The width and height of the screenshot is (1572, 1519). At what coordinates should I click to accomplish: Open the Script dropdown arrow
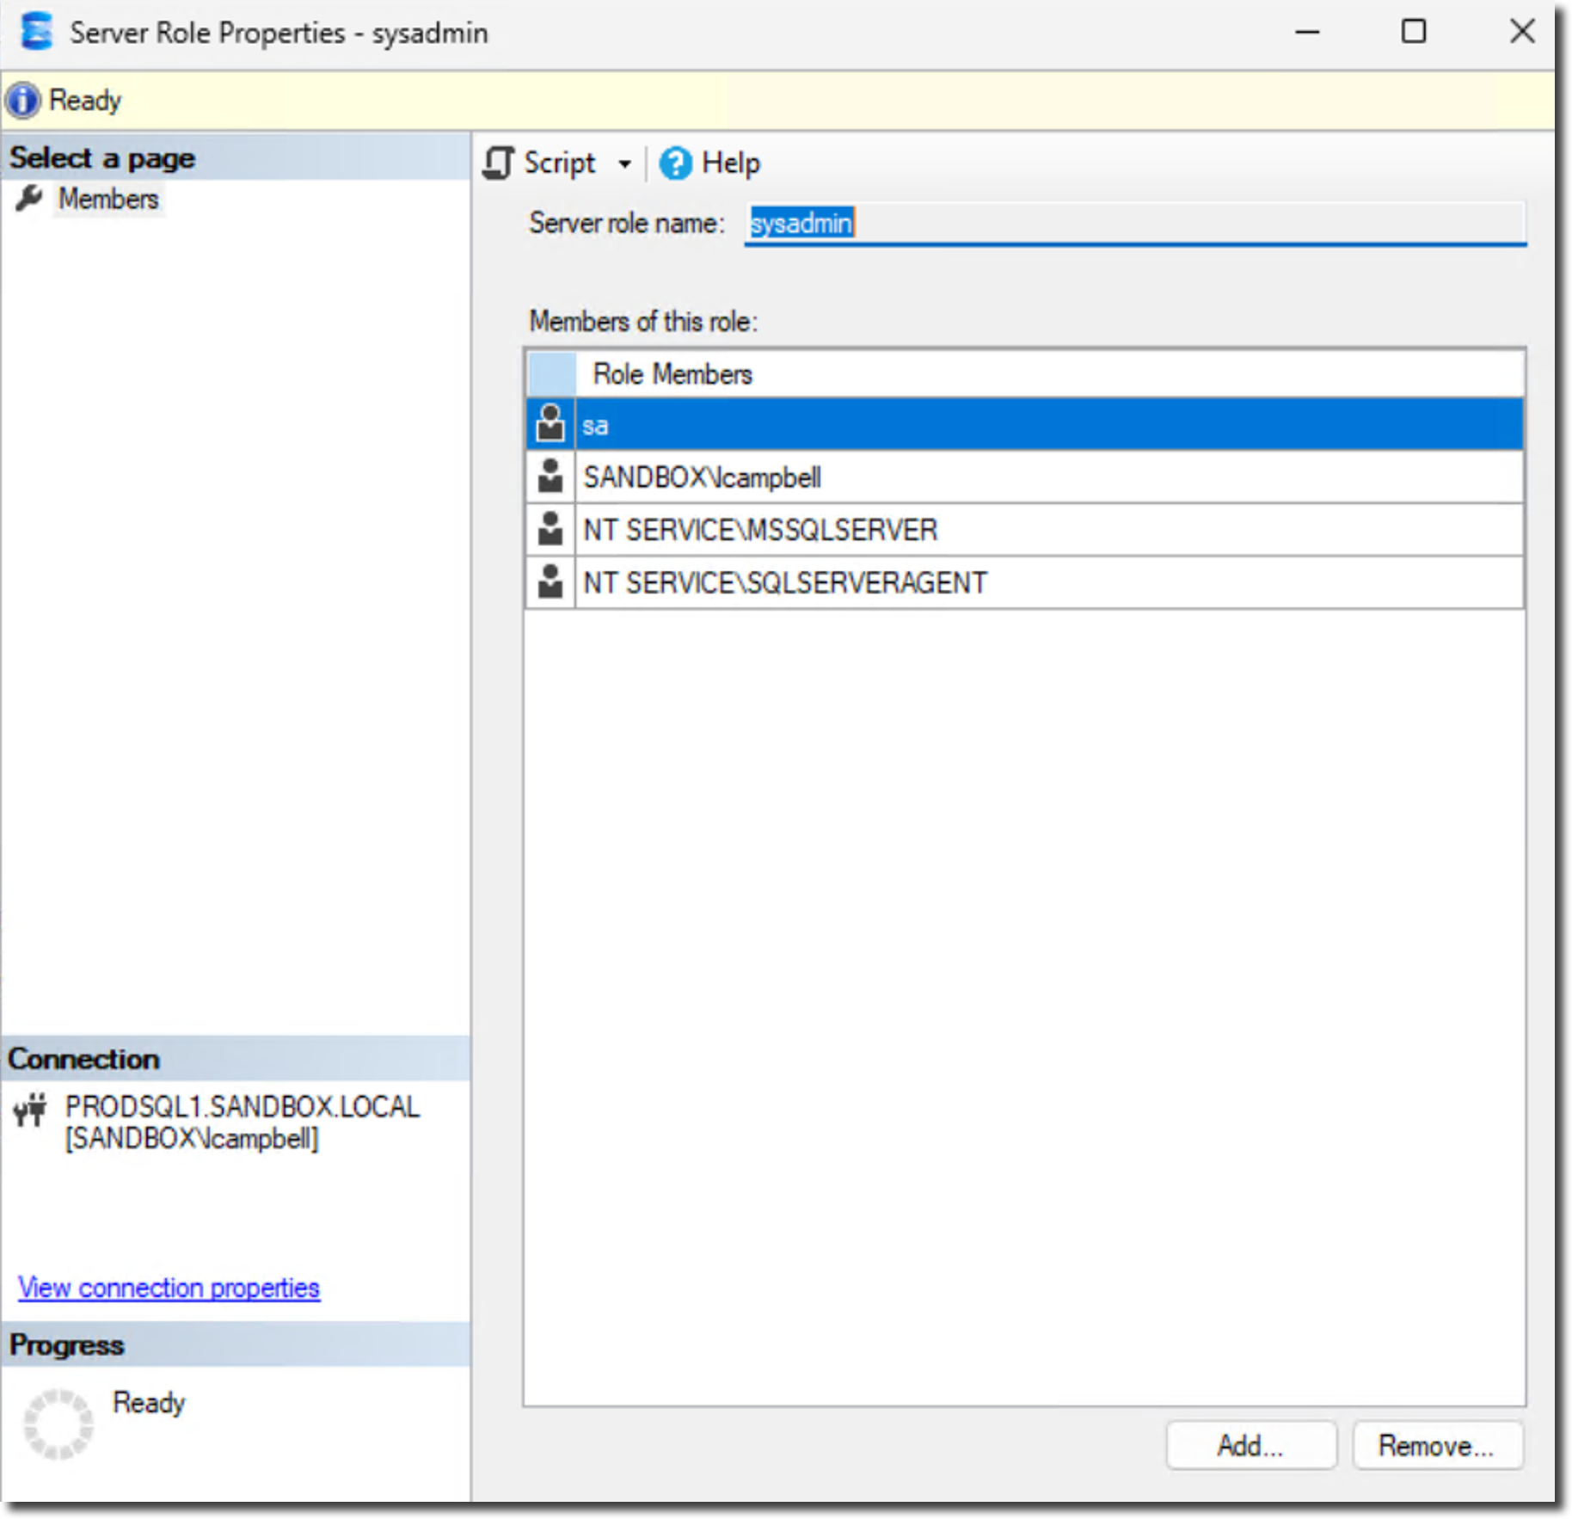(625, 163)
